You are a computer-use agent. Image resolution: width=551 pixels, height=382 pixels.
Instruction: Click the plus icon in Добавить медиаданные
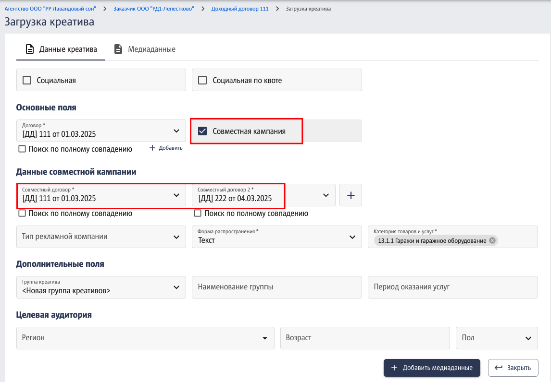click(394, 368)
